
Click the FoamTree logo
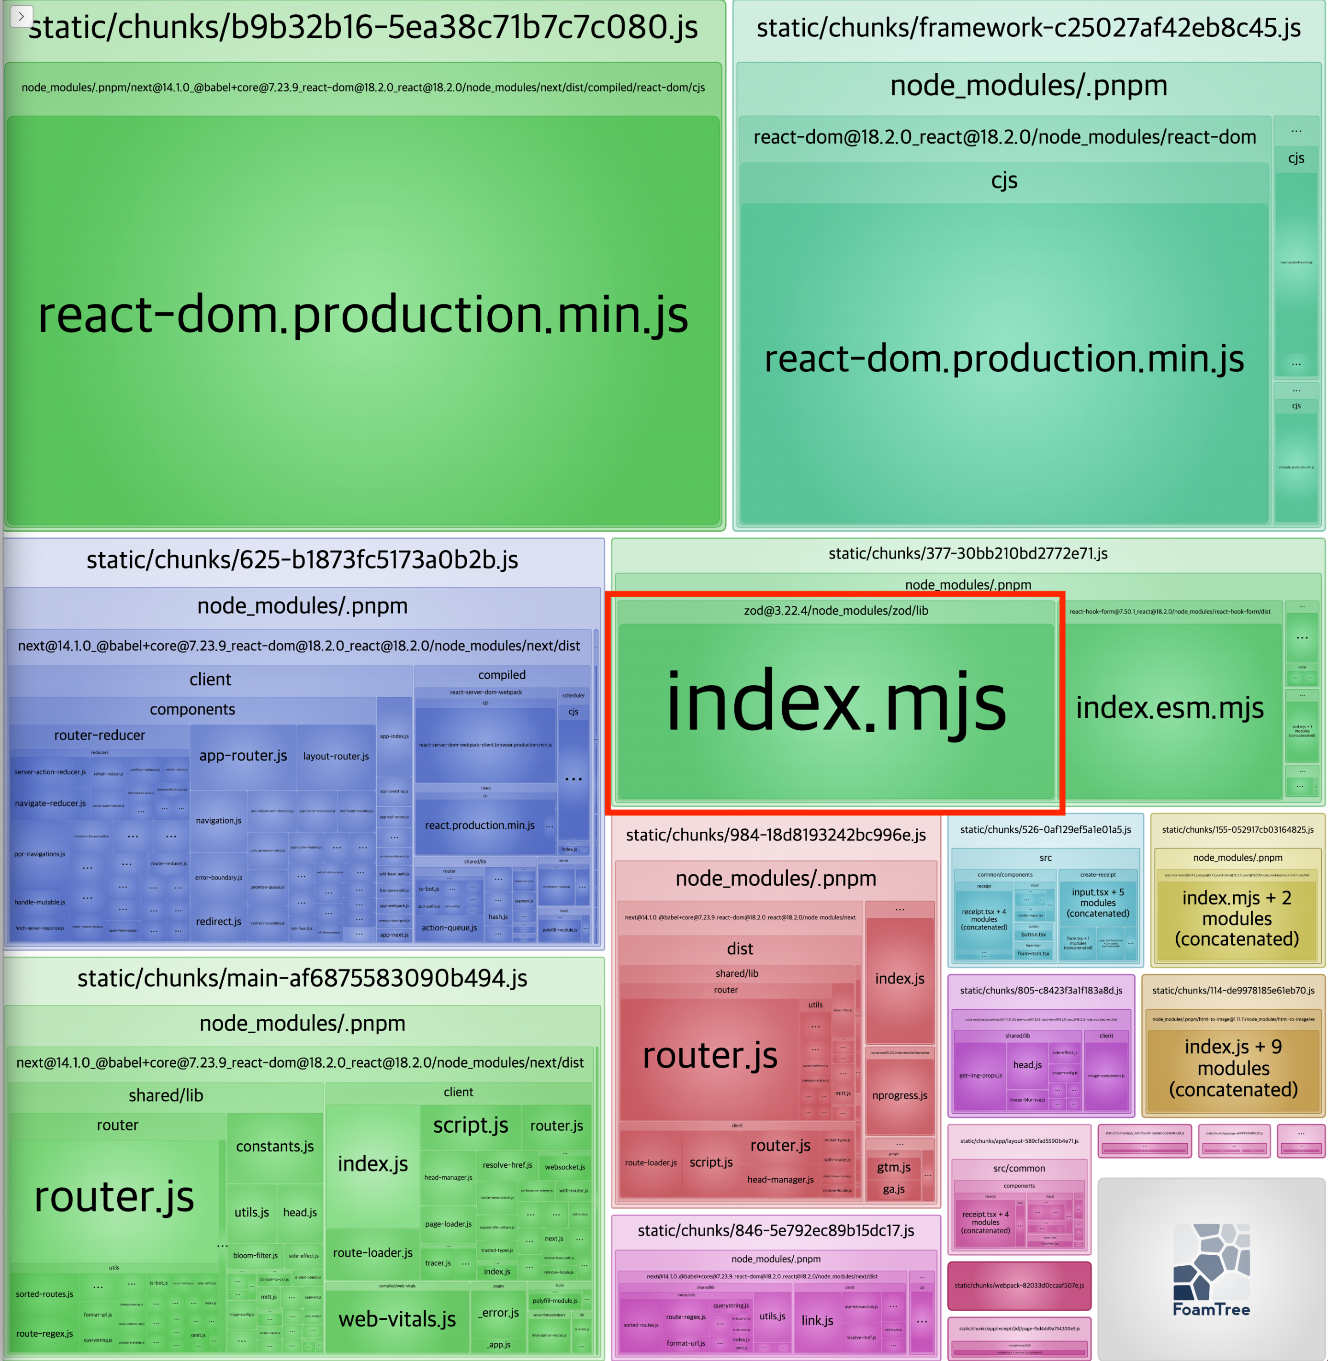(x=1211, y=1269)
